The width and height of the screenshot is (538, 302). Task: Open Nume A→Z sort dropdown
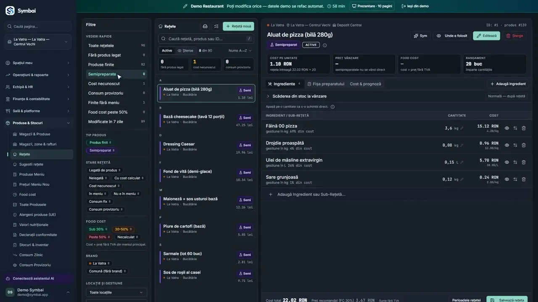tap(240, 51)
